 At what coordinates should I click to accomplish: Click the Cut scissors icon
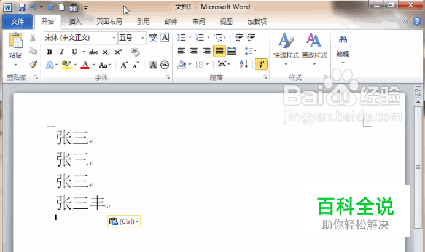[x=33, y=37]
